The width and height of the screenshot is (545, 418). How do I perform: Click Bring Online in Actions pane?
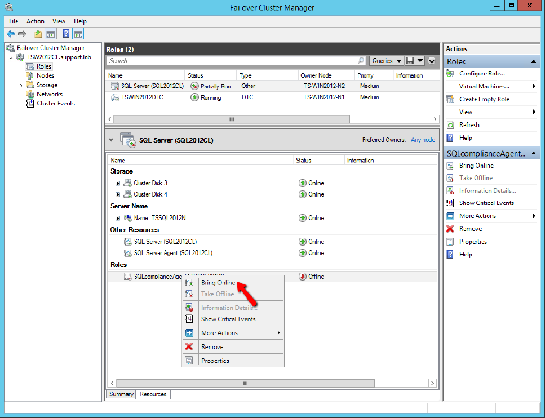coord(476,166)
